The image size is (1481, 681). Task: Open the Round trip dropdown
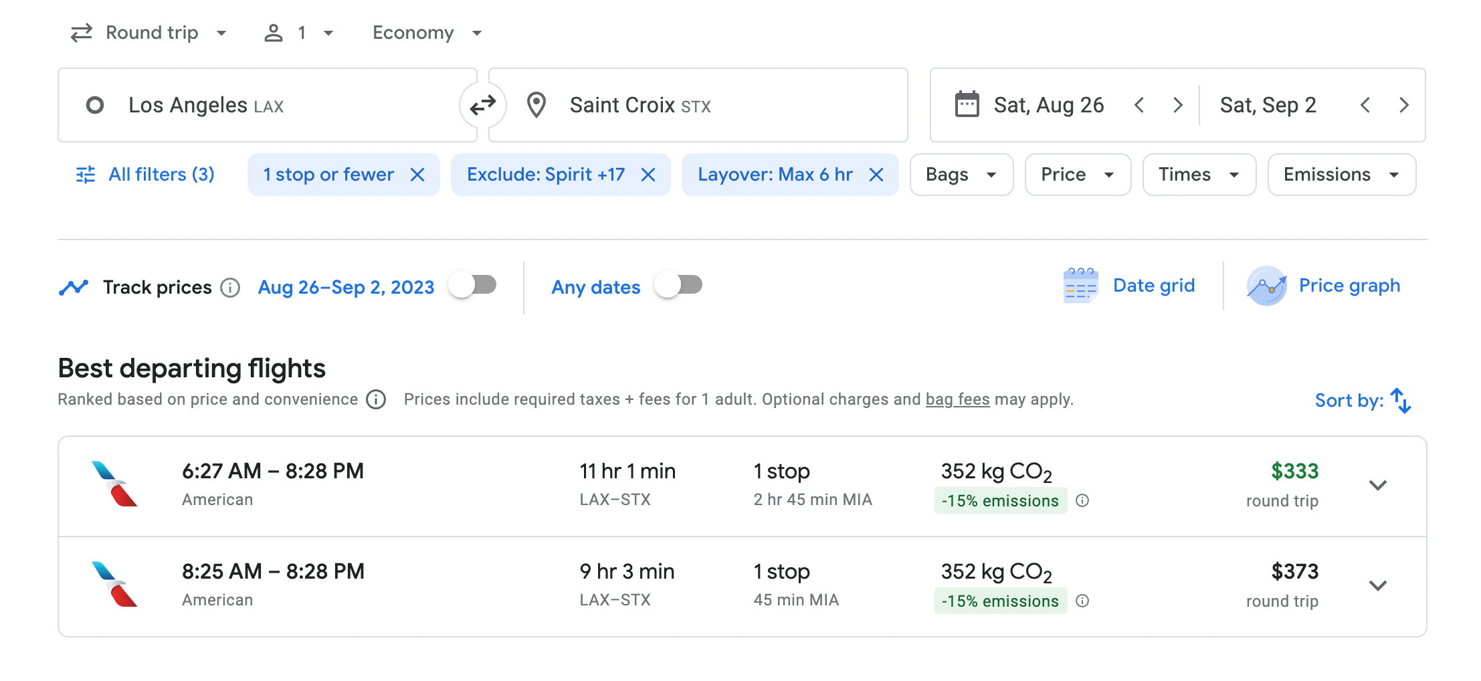(149, 33)
